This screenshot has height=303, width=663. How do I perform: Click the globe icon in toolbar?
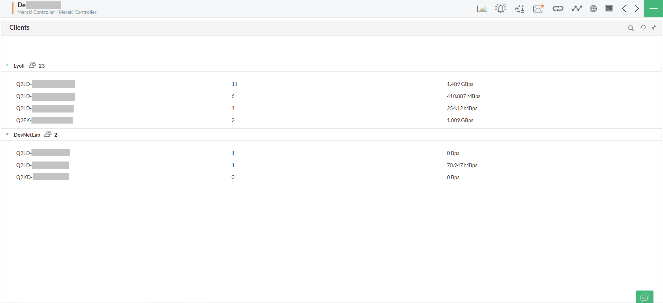click(593, 9)
